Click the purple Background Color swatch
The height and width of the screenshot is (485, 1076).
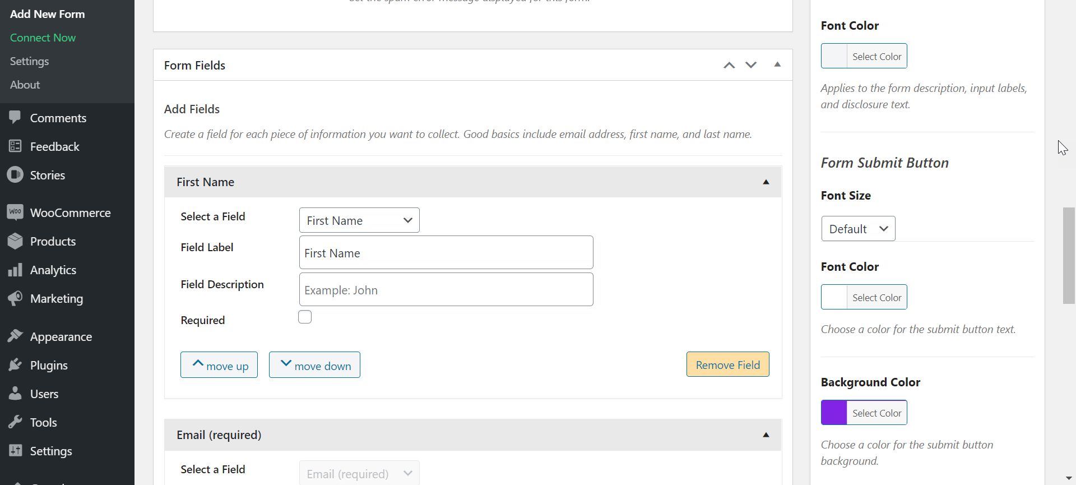(x=834, y=413)
